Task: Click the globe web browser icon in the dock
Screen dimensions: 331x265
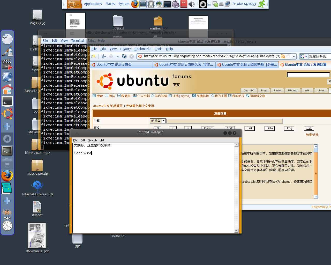Action: pos(7,77)
